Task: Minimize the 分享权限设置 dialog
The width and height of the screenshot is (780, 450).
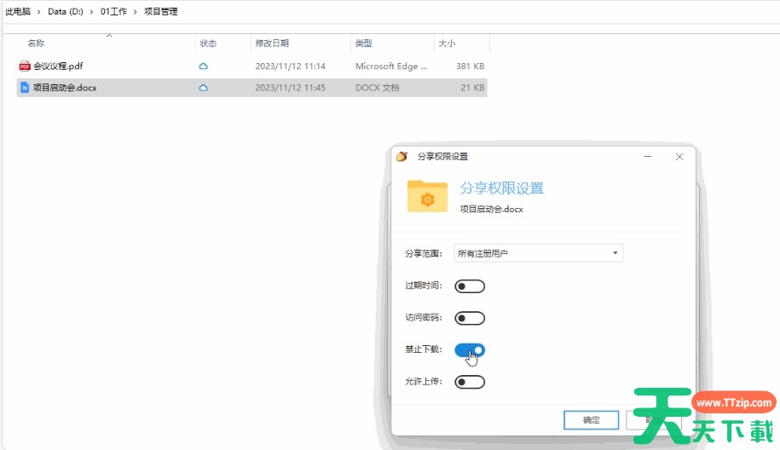Action: 649,157
